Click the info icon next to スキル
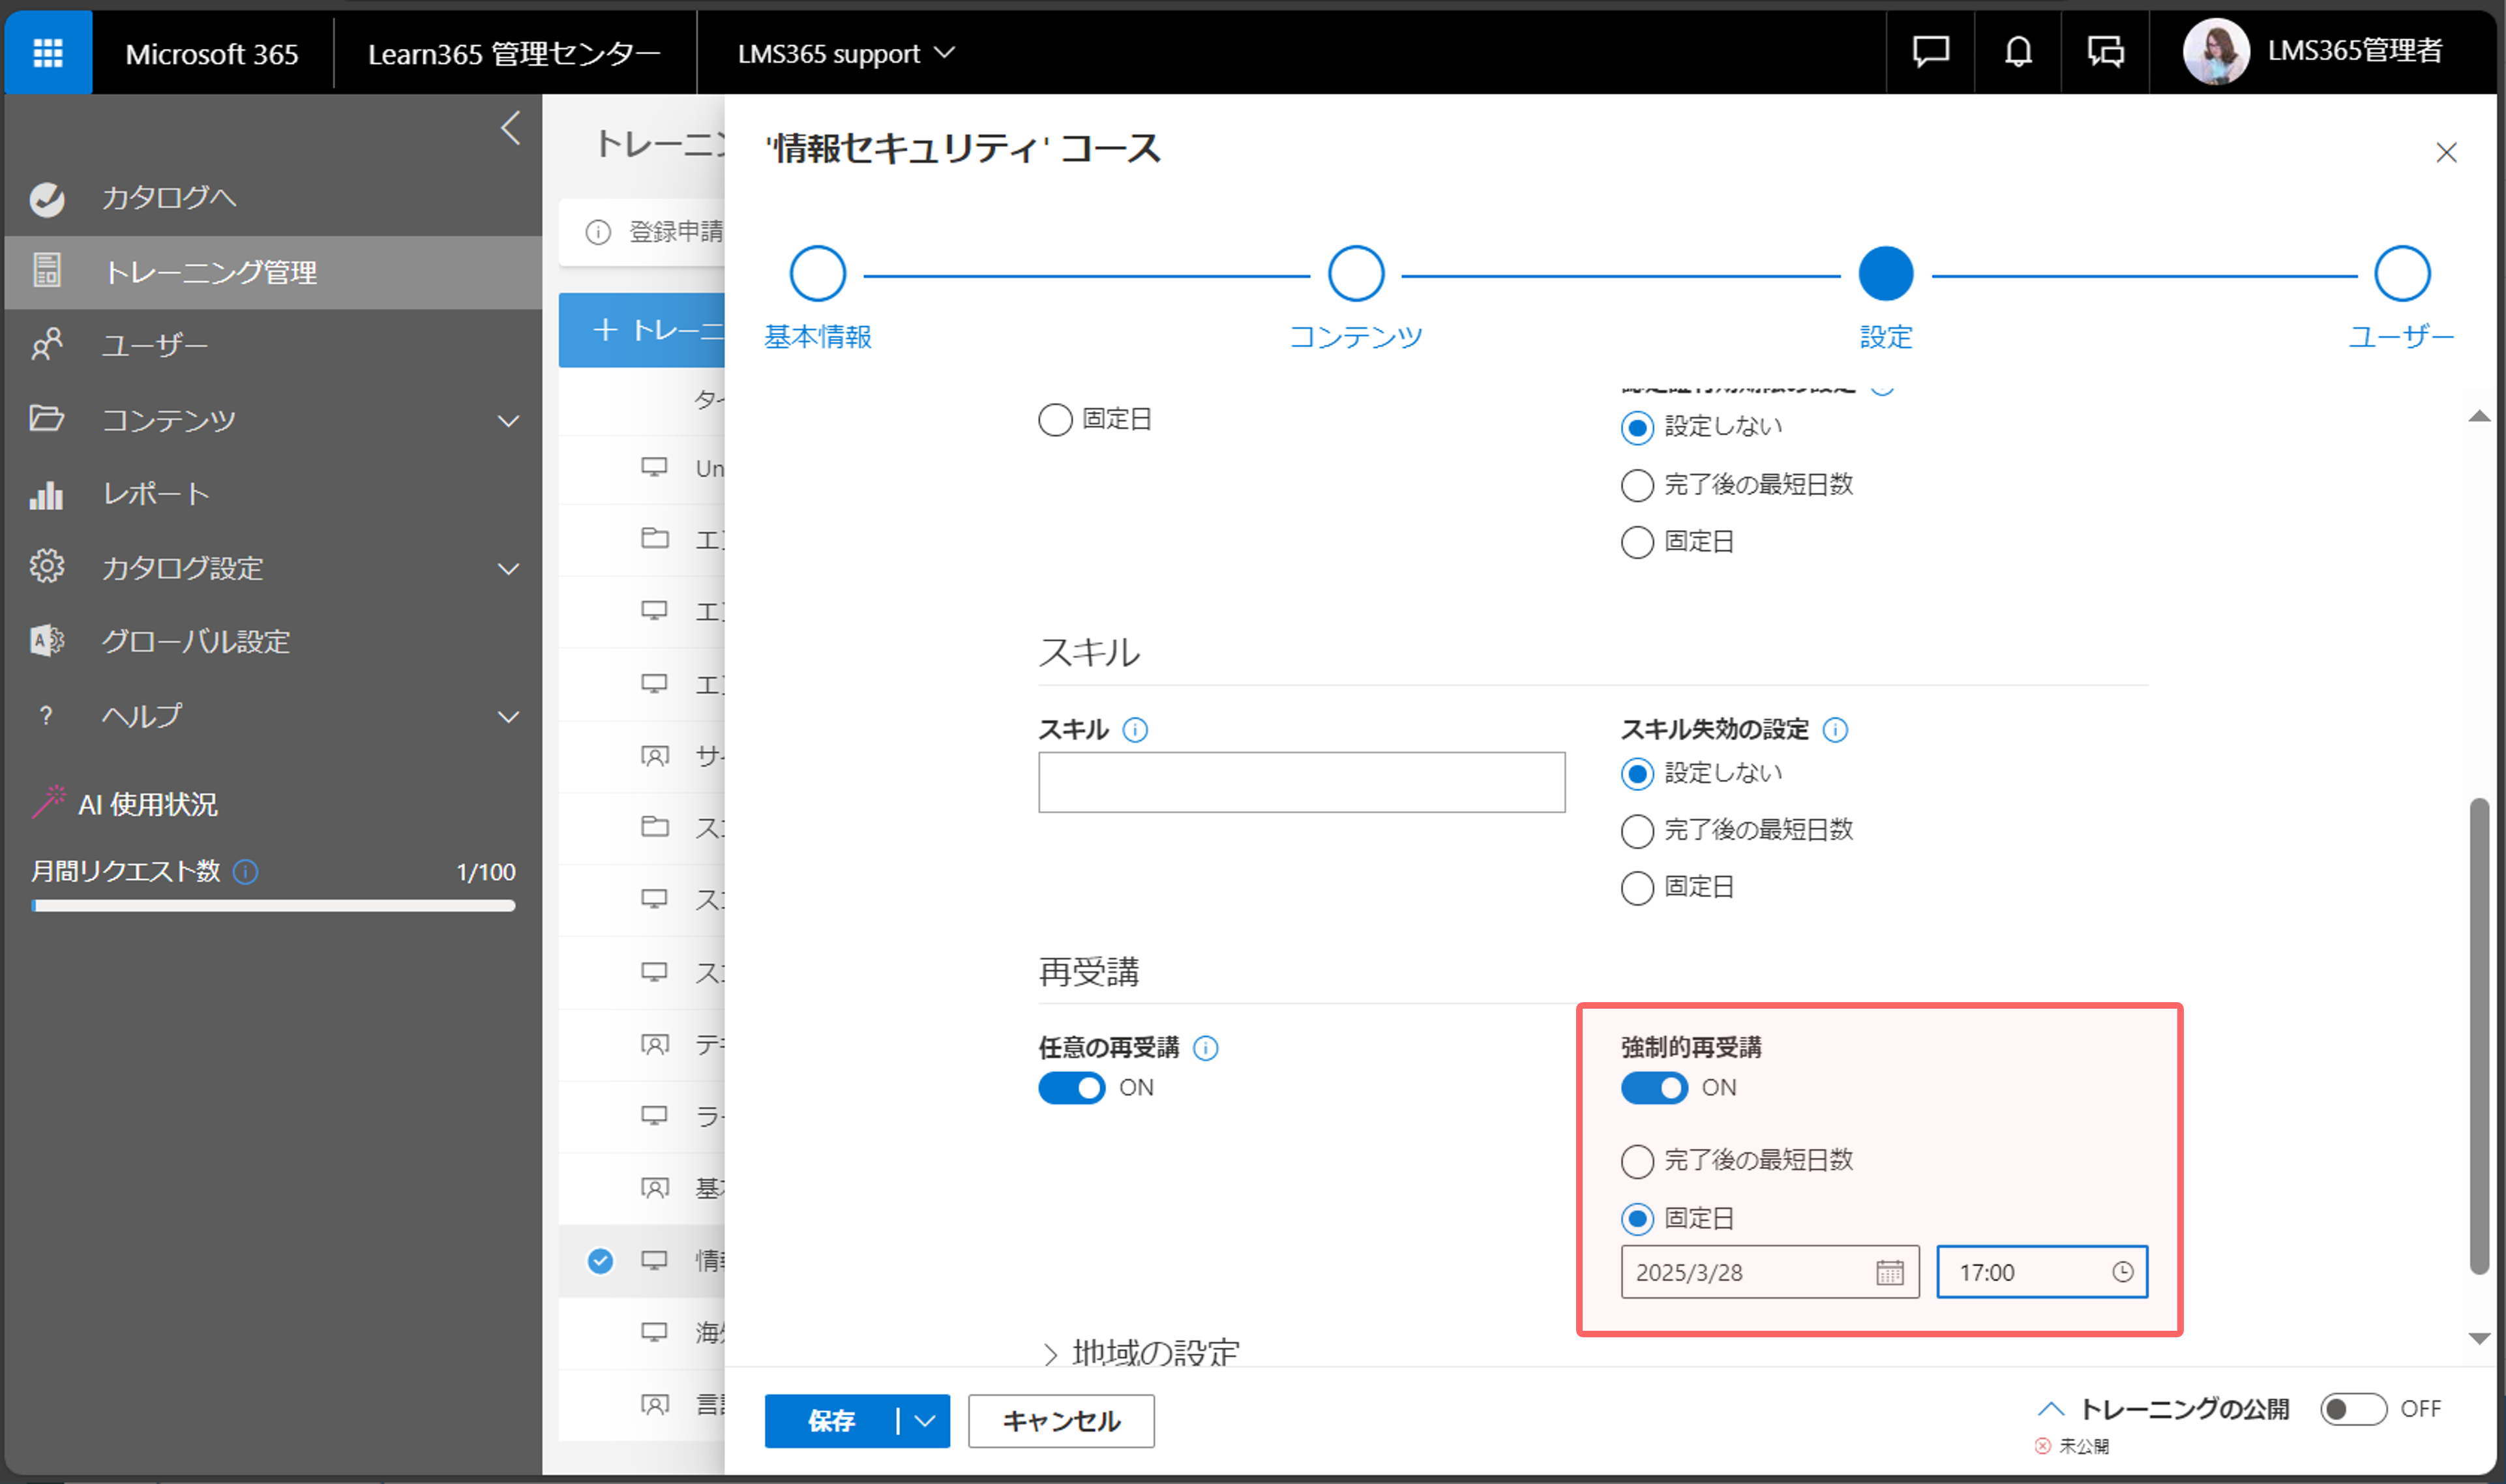Image resolution: width=2506 pixels, height=1484 pixels. tap(1135, 730)
